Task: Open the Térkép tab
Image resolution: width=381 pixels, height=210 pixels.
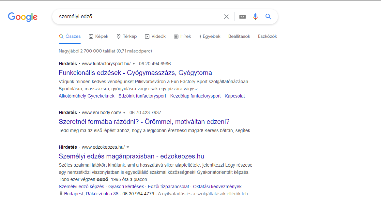Action: [x=127, y=37]
